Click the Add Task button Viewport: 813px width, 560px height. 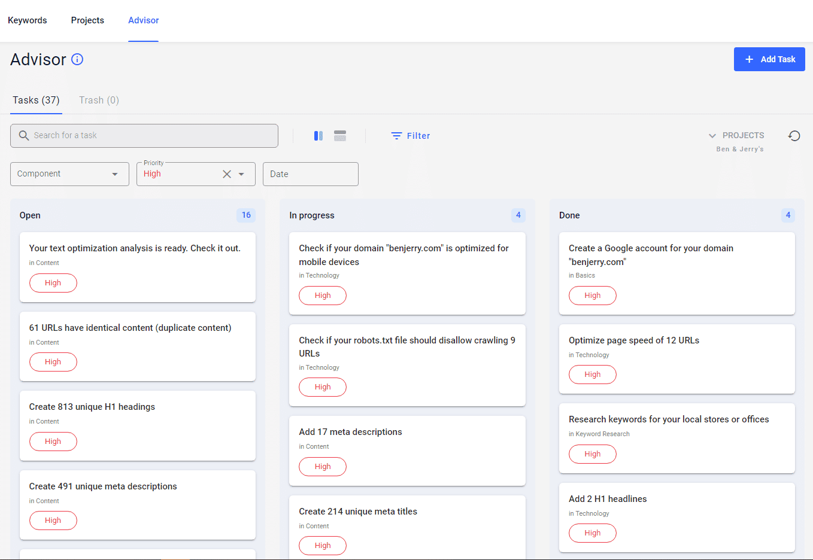769,59
